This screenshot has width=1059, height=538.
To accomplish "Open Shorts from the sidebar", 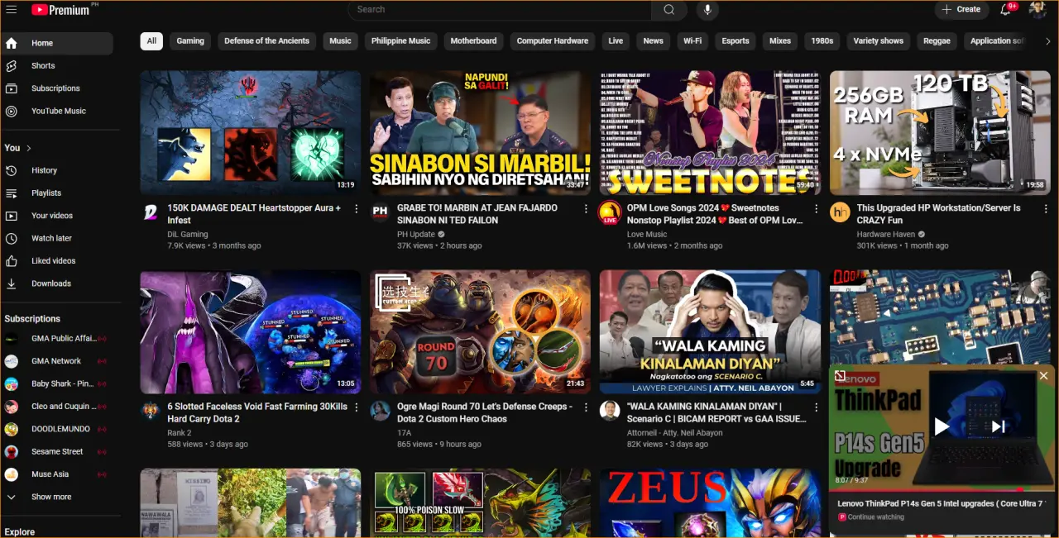I will coord(57,65).
